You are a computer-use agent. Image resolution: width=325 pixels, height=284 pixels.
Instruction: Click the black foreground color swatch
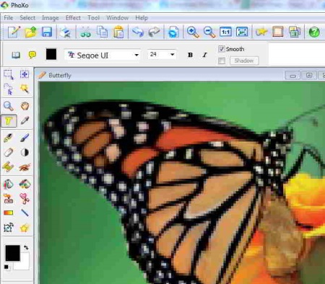coord(12,253)
